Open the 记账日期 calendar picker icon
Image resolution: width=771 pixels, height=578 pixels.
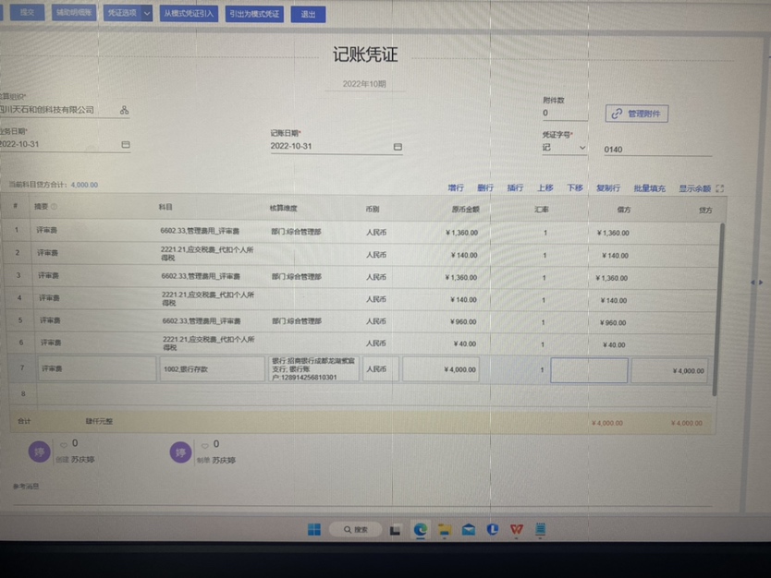398,147
